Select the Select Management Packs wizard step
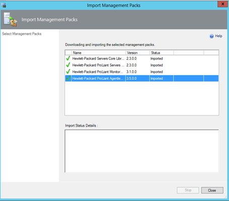This screenshot has width=229, height=201. point(22,34)
